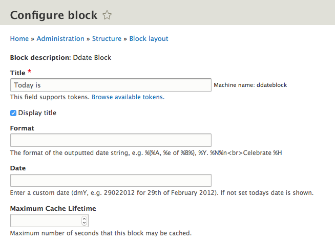This screenshot has width=335, height=243.
Task: Navigate to the Structure breadcrumb
Action: coord(107,39)
